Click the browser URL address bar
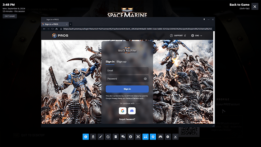Viewport: 261px width, 147px height. [x=138, y=29]
